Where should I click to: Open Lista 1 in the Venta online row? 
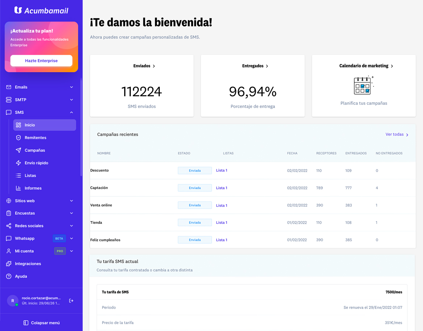pyautogui.click(x=222, y=206)
